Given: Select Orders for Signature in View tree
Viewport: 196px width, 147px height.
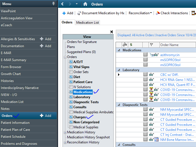Looking at the screenshot, I should (82, 42).
